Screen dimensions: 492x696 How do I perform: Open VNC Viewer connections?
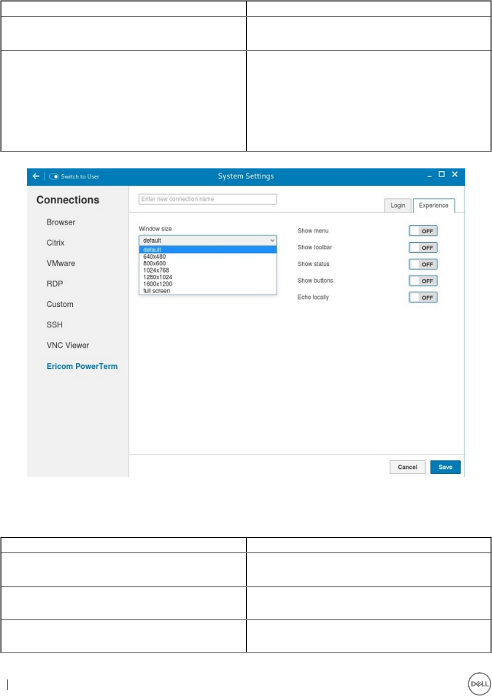pyautogui.click(x=68, y=345)
